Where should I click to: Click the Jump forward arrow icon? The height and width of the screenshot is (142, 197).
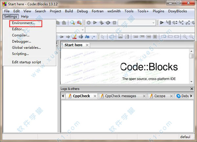(68, 37)
